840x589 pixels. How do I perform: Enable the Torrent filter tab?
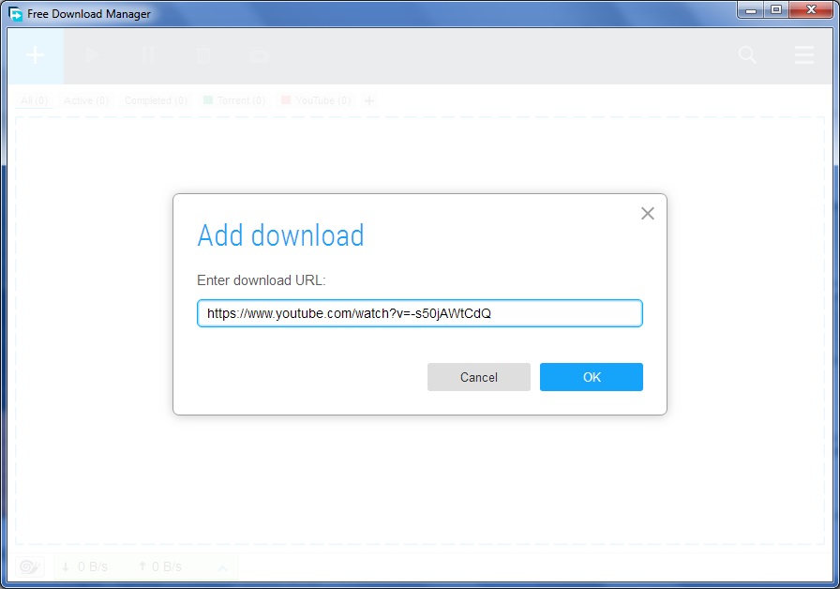232,99
